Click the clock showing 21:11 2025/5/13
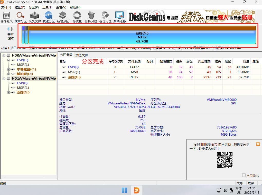Screen dimensions: 262x195 (x=252, y=190)
